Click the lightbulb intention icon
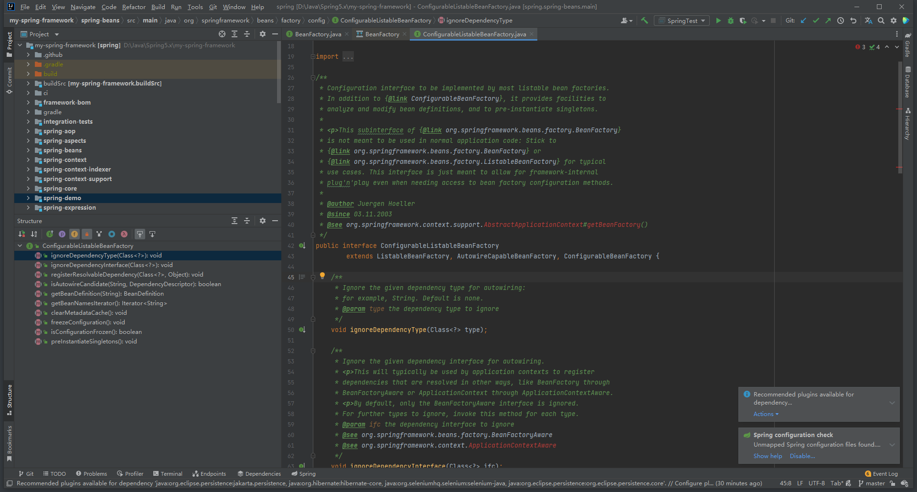This screenshot has width=917, height=492. [x=322, y=276]
